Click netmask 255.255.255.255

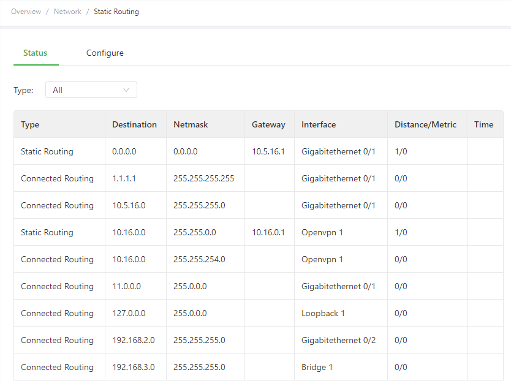tap(203, 179)
